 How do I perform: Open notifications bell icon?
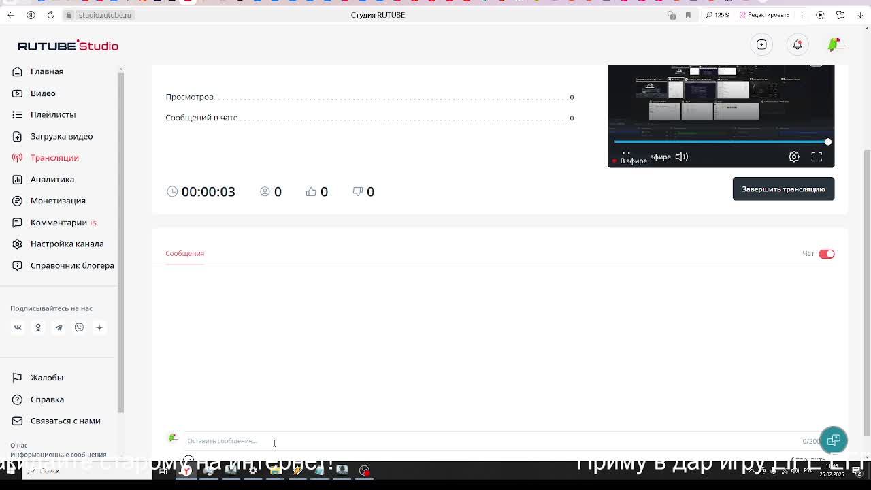click(798, 45)
